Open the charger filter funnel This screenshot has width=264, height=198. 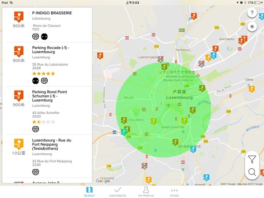coord(252,159)
